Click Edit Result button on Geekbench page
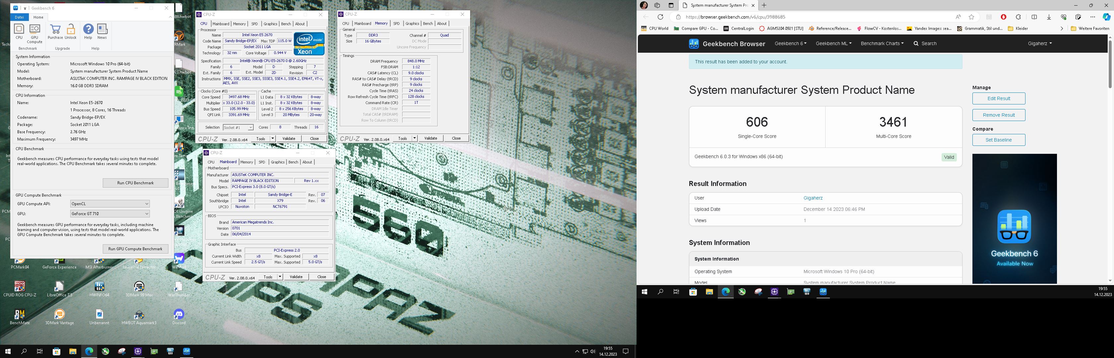The height and width of the screenshot is (358, 1114). [999, 98]
